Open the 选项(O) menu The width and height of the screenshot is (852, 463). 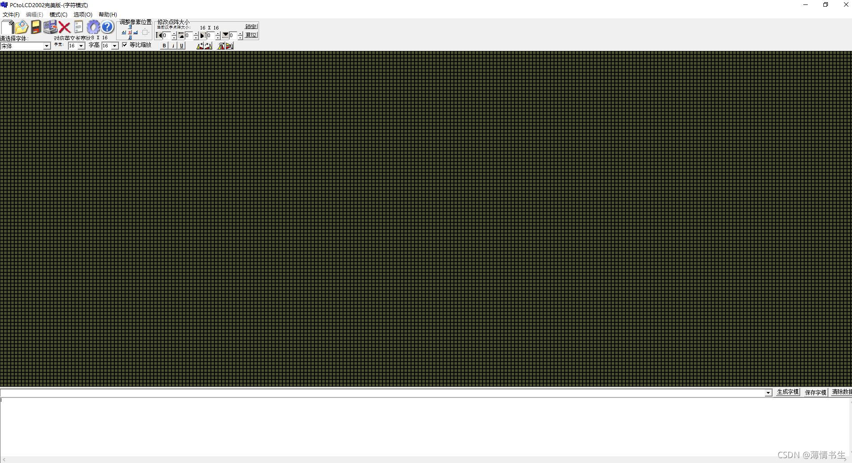tap(83, 15)
